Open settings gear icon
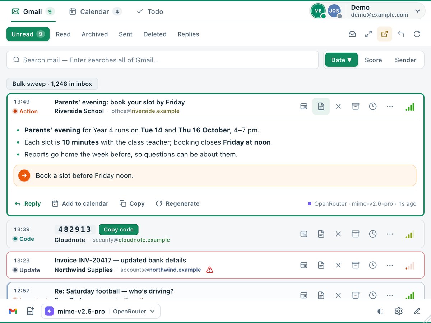 (x=399, y=311)
